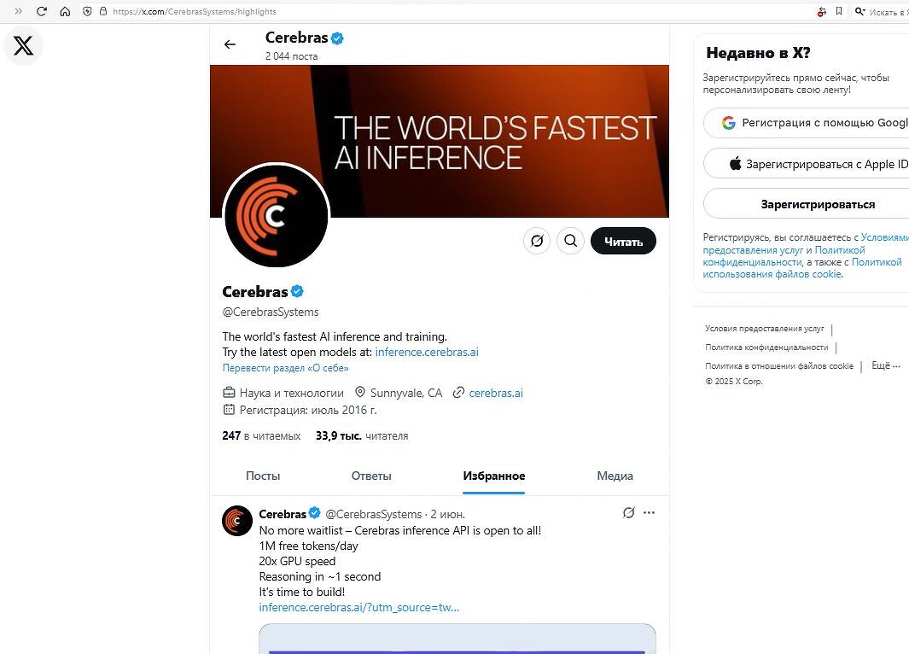Screen dimensions: 909x654
Task: Expand the "Ещё" footer menu
Action: click(886, 365)
